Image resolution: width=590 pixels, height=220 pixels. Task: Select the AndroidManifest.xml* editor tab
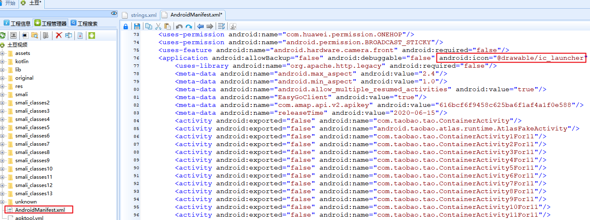point(193,15)
